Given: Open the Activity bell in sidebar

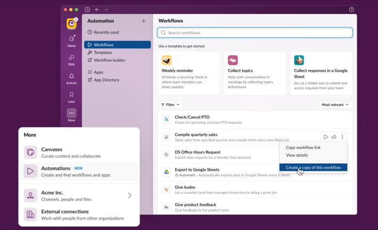Looking at the screenshot, I should 72,79.
